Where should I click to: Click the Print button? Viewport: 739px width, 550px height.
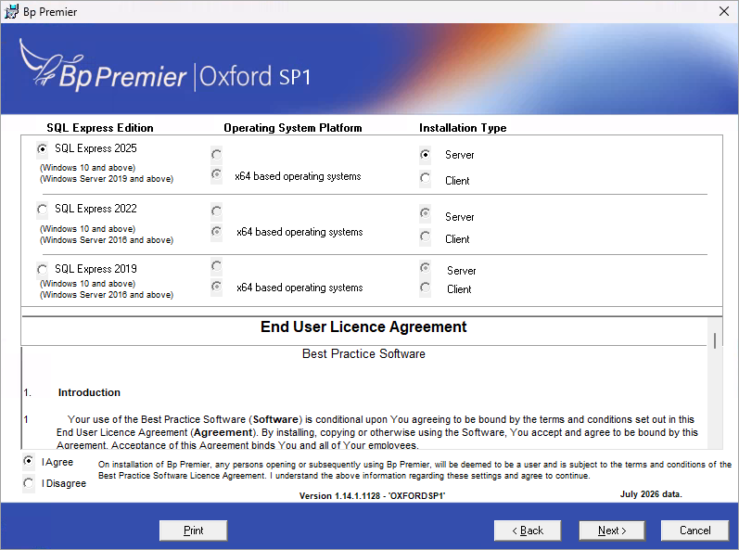point(193,531)
